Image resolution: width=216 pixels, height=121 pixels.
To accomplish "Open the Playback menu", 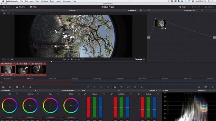I will (45, 1).
